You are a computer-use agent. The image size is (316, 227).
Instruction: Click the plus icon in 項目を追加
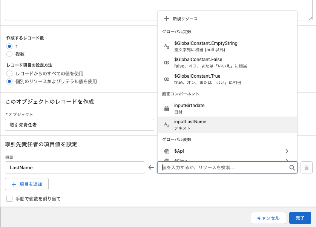14,184
